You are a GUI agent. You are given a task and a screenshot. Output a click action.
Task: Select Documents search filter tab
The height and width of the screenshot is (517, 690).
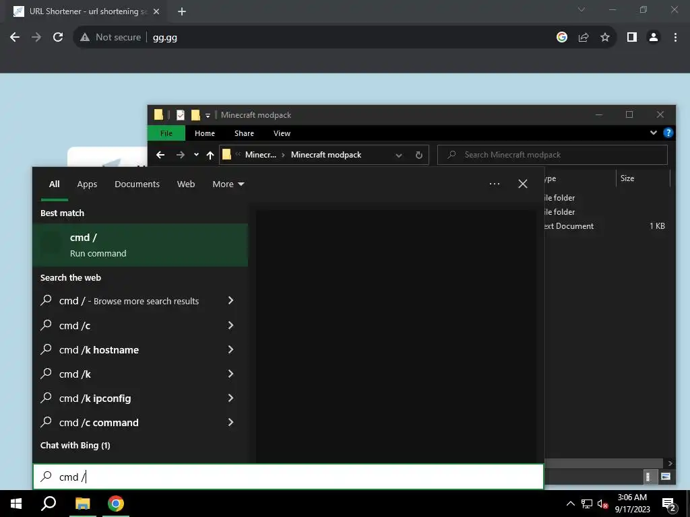[x=137, y=184]
